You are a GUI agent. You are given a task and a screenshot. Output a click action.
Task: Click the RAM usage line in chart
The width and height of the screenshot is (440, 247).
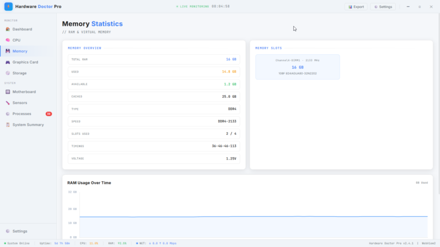pyautogui.click(x=254, y=217)
